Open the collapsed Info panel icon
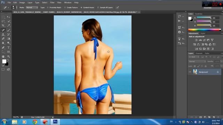 pyautogui.click(x=179, y=32)
